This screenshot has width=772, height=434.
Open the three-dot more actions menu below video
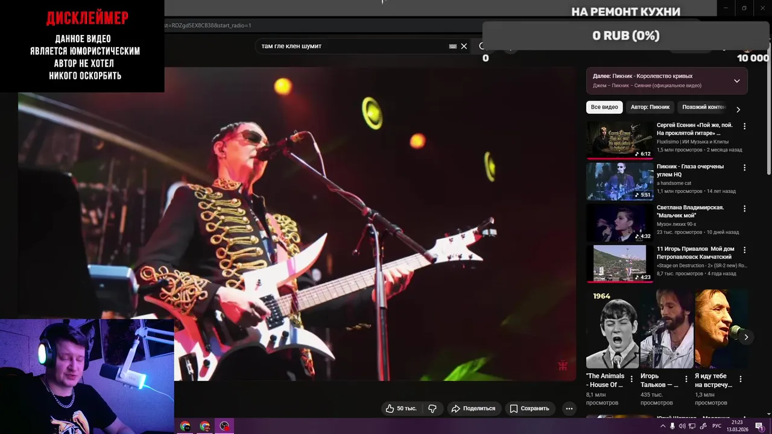click(x=569, y=408)
